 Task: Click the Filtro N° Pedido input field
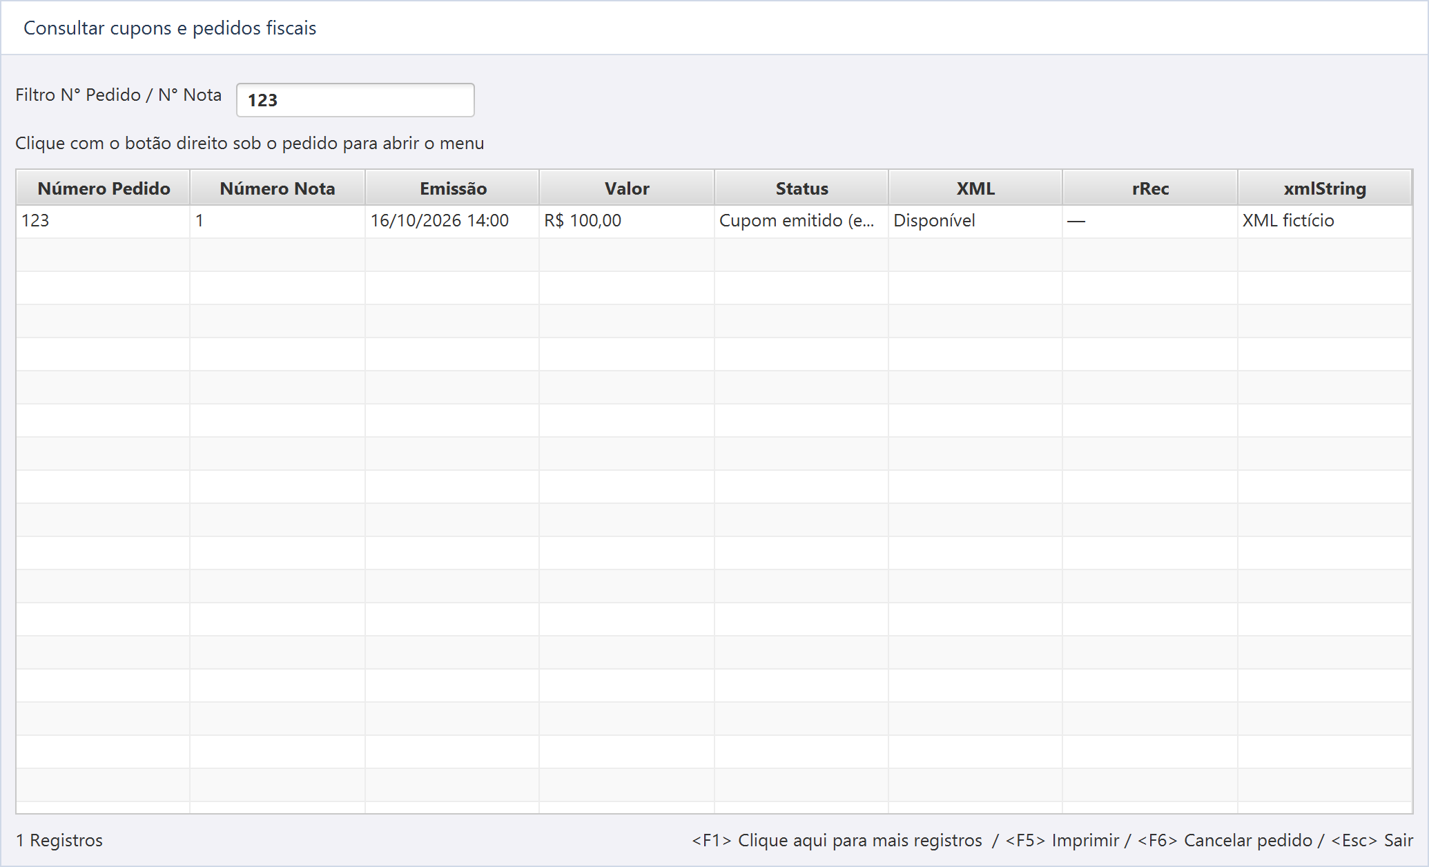[x=355, y=100]
